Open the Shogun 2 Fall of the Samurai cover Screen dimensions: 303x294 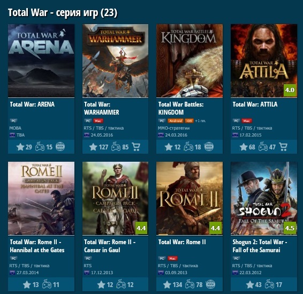tap(264, 198)
